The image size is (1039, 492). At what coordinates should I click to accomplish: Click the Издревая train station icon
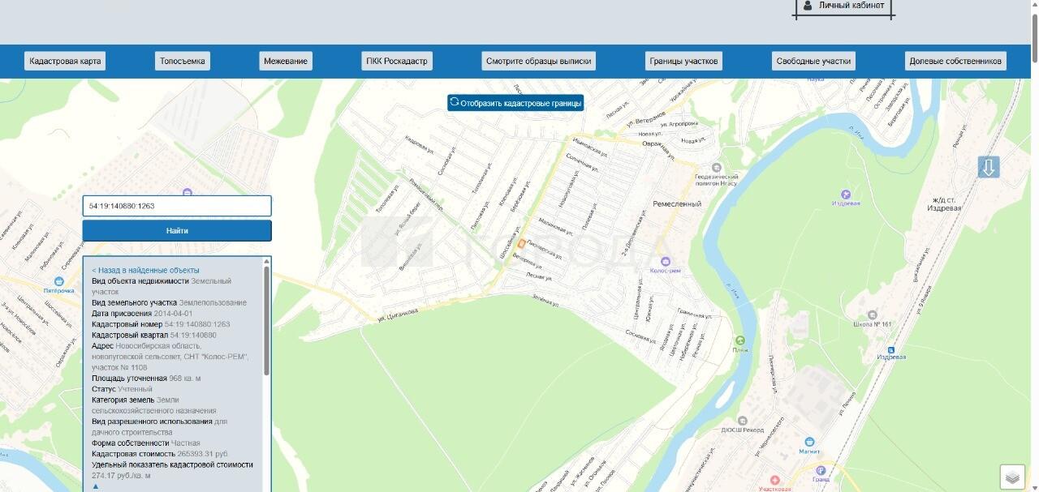click(891, 350)
